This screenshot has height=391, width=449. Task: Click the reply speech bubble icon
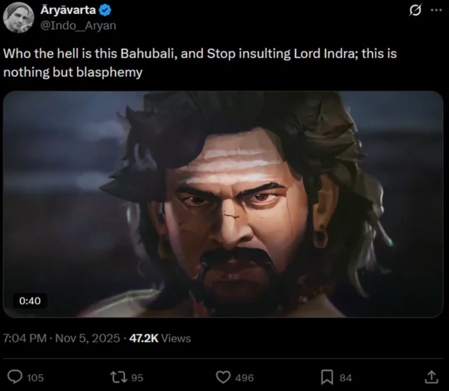(15, 377)
